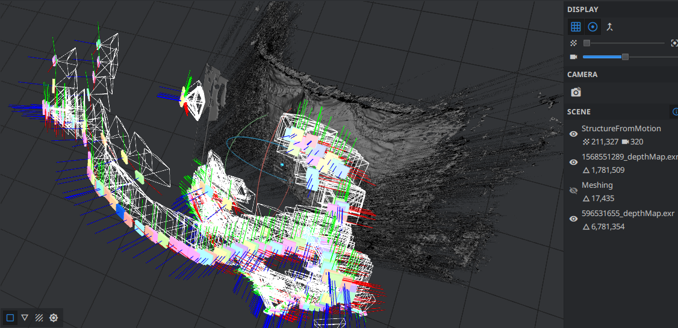Adjust the camera scale slider handle

625,57
